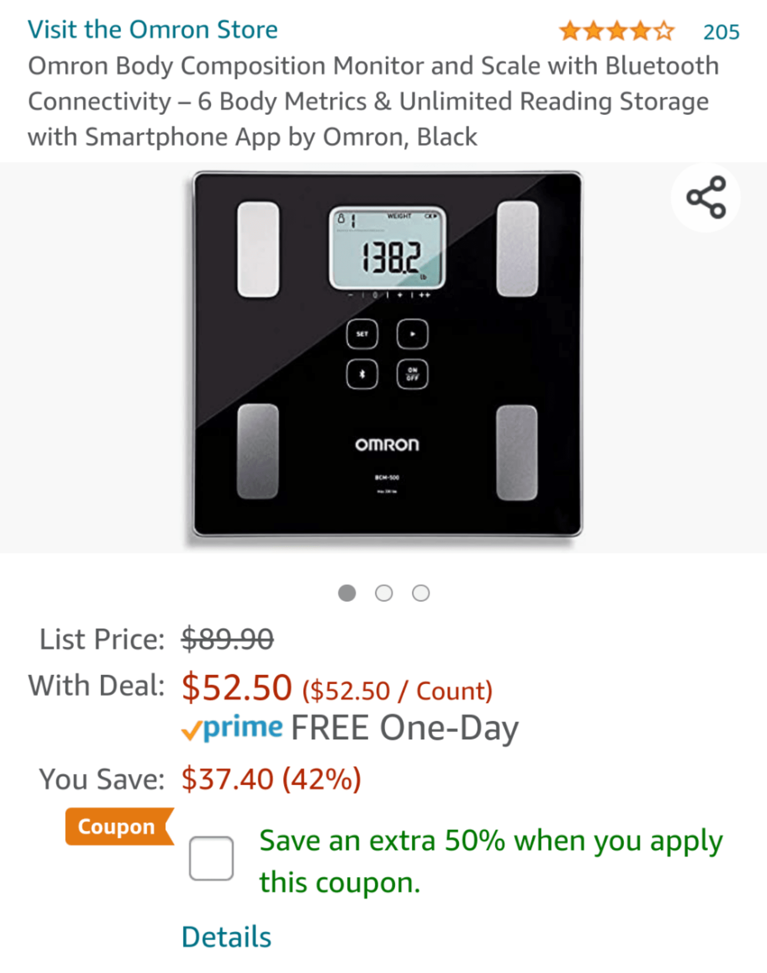This screenshot has height=973, width=767.
Task: Click the Omron logo on the scale
Action: click(x=387, y=445)
